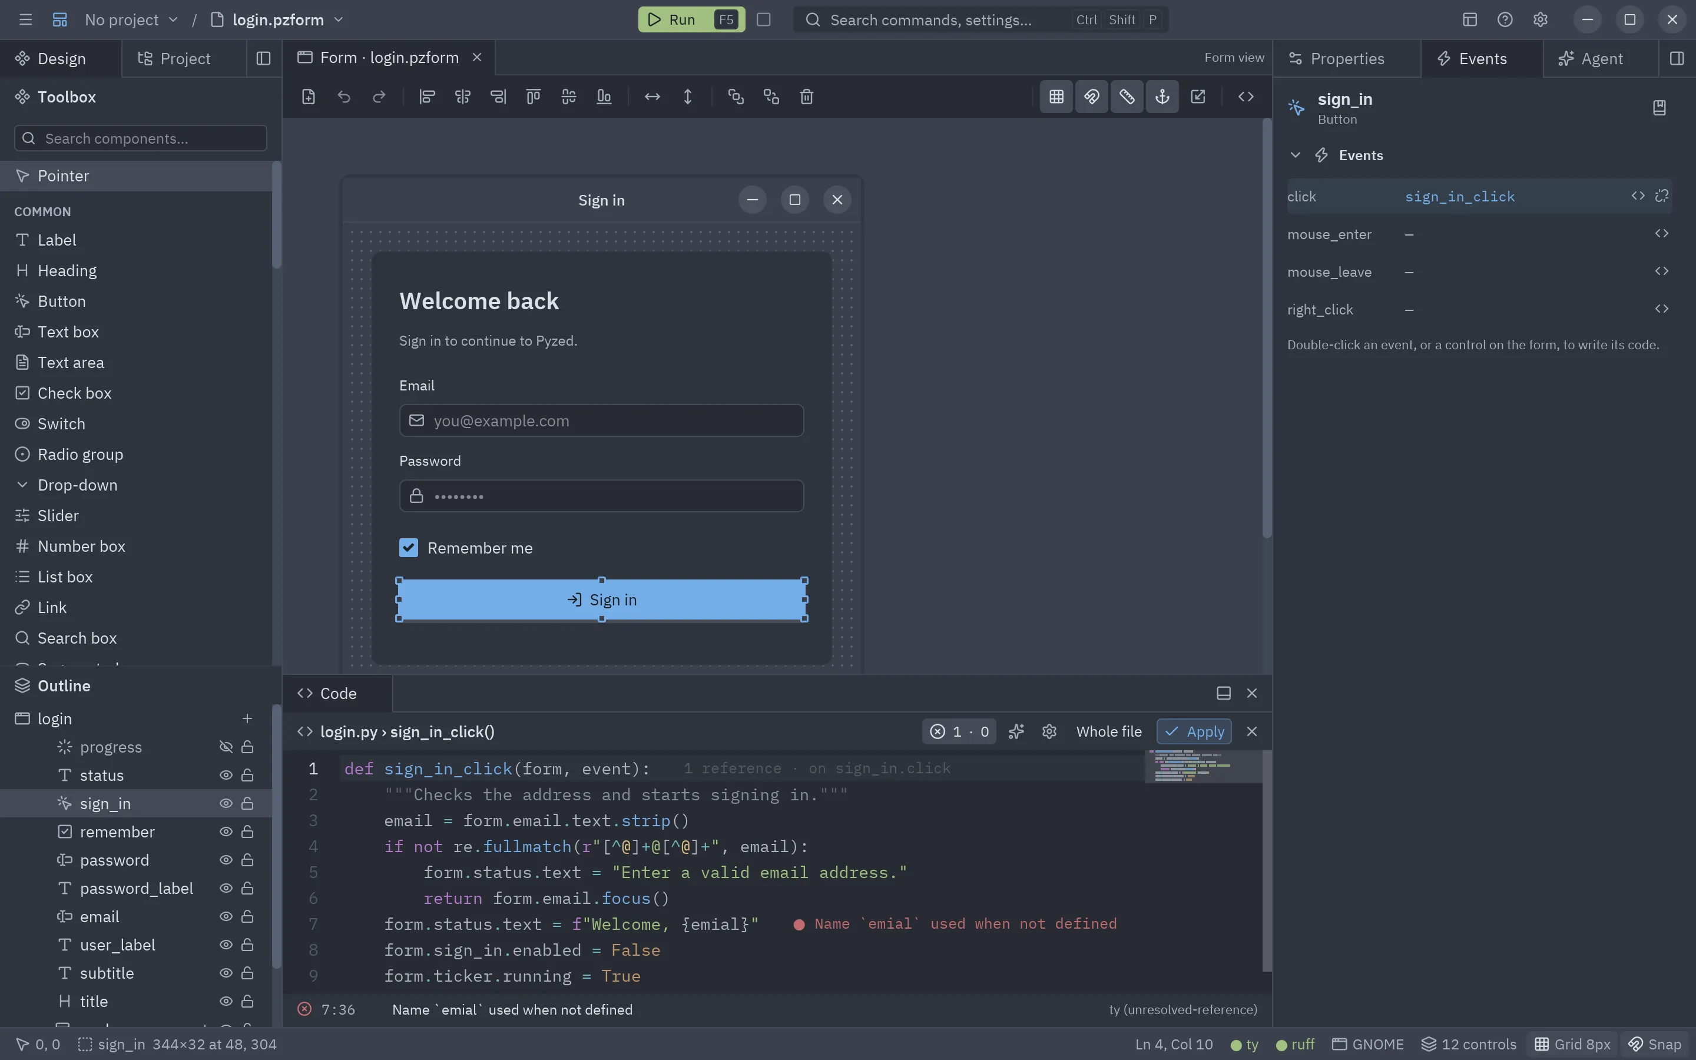Click the Email field on the form
Screen dimensions: 1696x1060
point(601,420)
